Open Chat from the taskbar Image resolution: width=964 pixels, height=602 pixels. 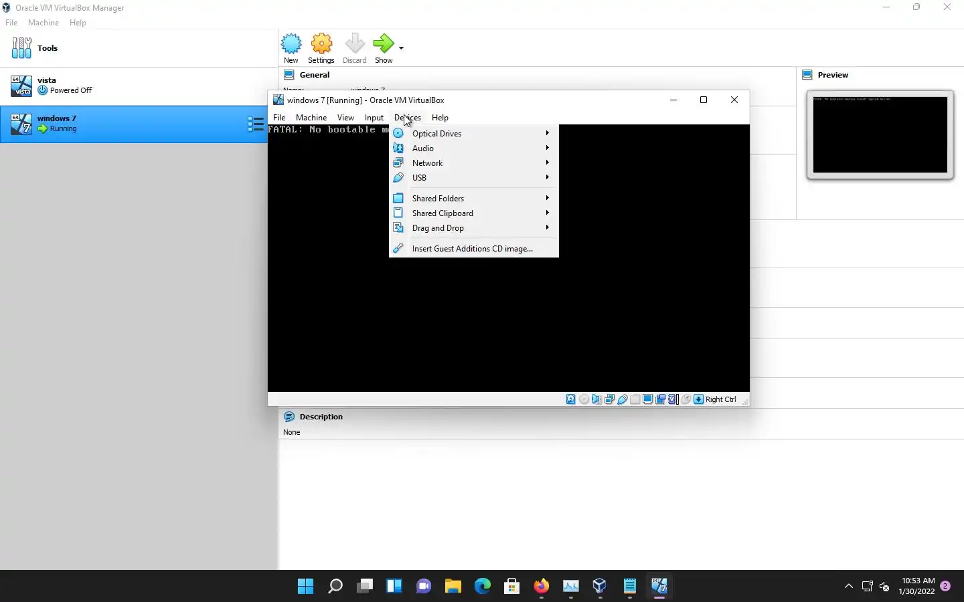(424, 587)
